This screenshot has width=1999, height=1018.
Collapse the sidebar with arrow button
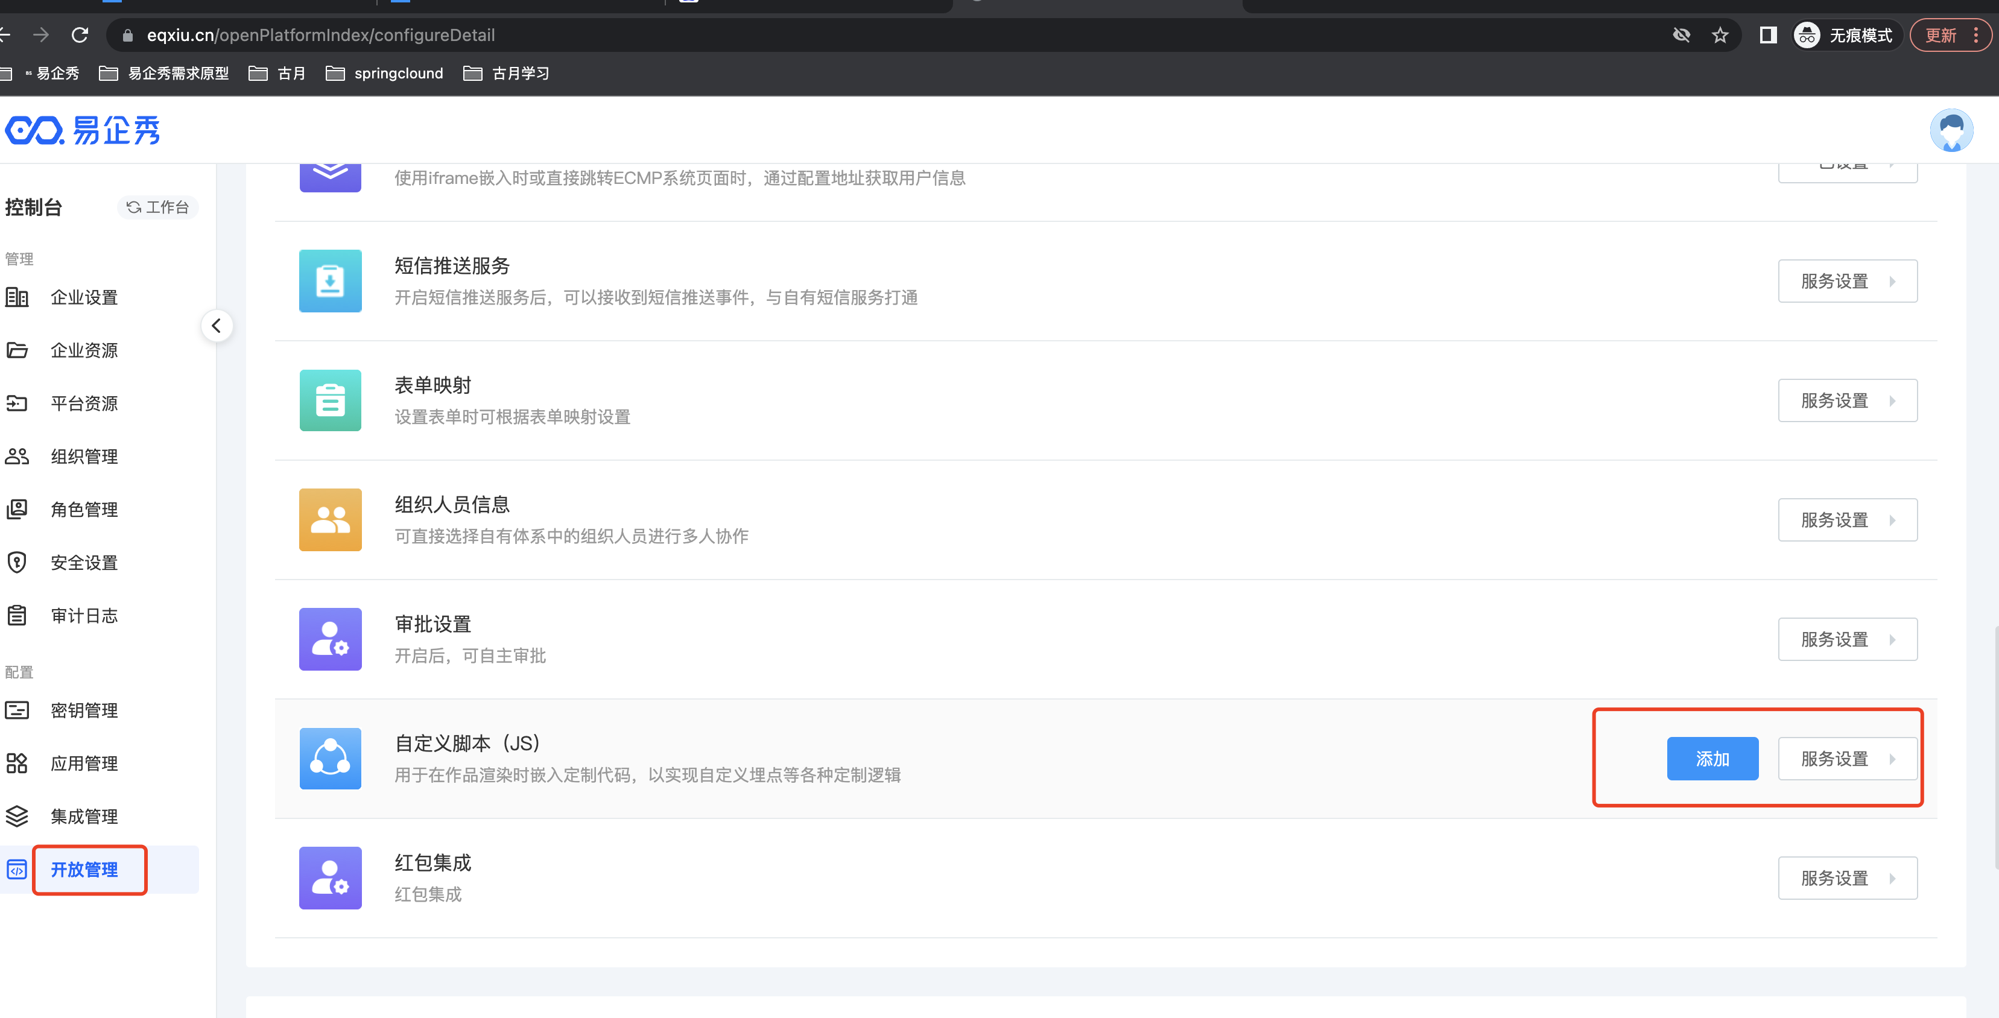217,326
